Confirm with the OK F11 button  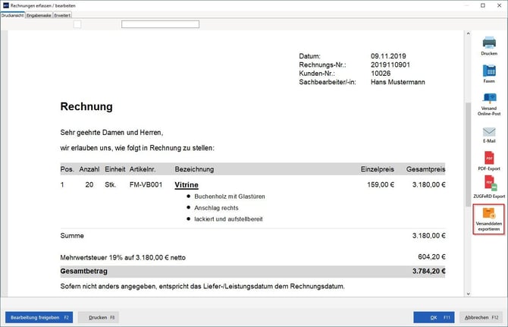(434, 317)
